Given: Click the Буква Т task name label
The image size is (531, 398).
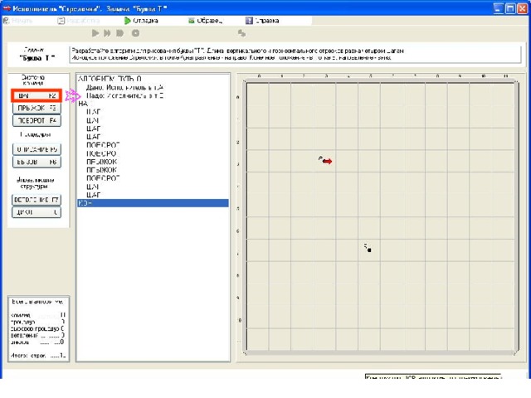Looking at the screenshot, I should pos(37,58).
